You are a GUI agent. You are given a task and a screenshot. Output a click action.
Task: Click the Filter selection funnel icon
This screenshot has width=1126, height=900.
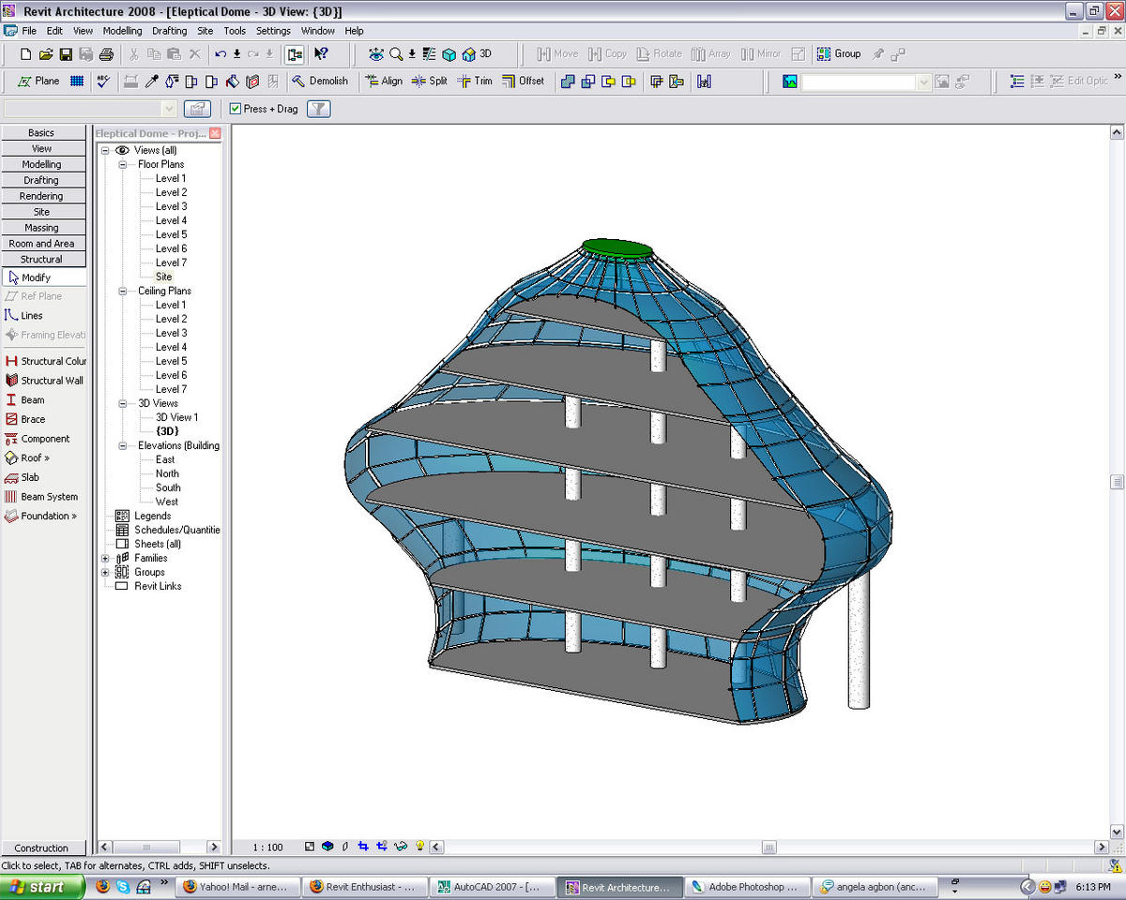(319, 109)
